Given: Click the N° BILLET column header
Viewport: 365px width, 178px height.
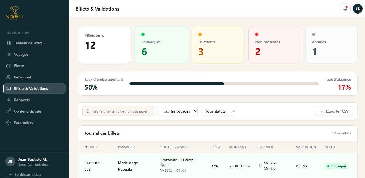Looking at the screenshot, I should pos(92,147).
